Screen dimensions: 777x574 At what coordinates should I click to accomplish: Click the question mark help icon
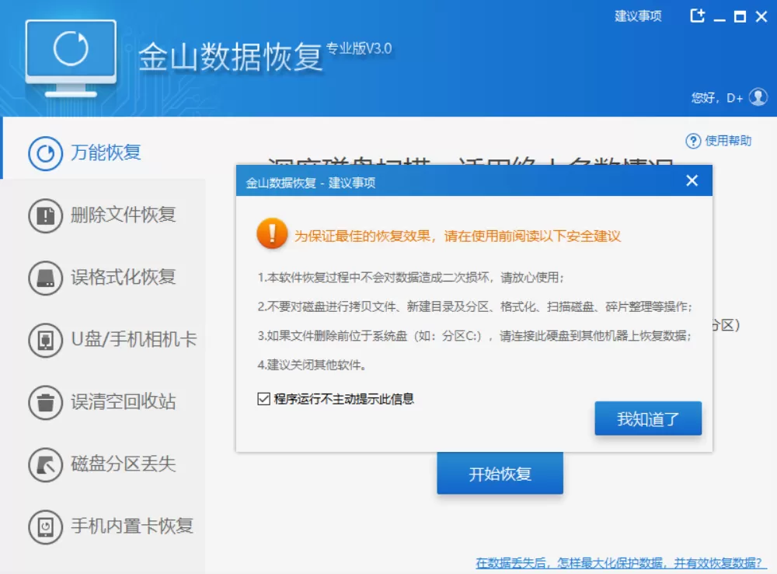[x=693, y=142]
